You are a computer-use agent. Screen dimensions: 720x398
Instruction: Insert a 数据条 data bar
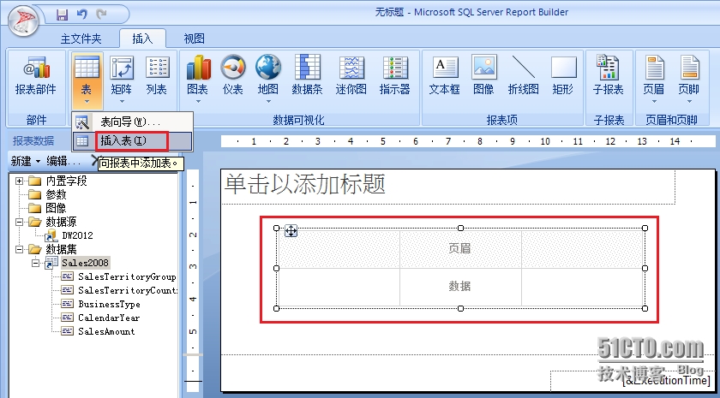point(307,75)
